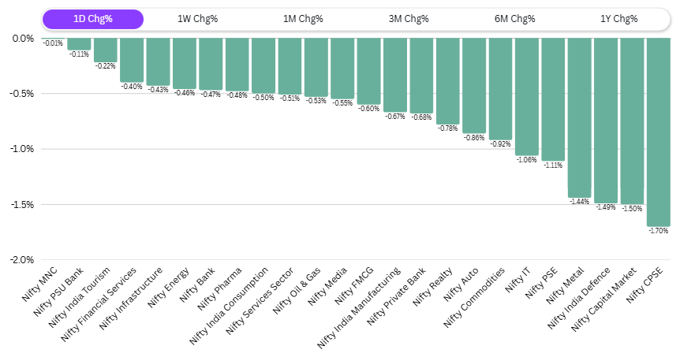Show the 1Y Chg% tab
The image size is (680, 357).
click(x=618, y=19)
